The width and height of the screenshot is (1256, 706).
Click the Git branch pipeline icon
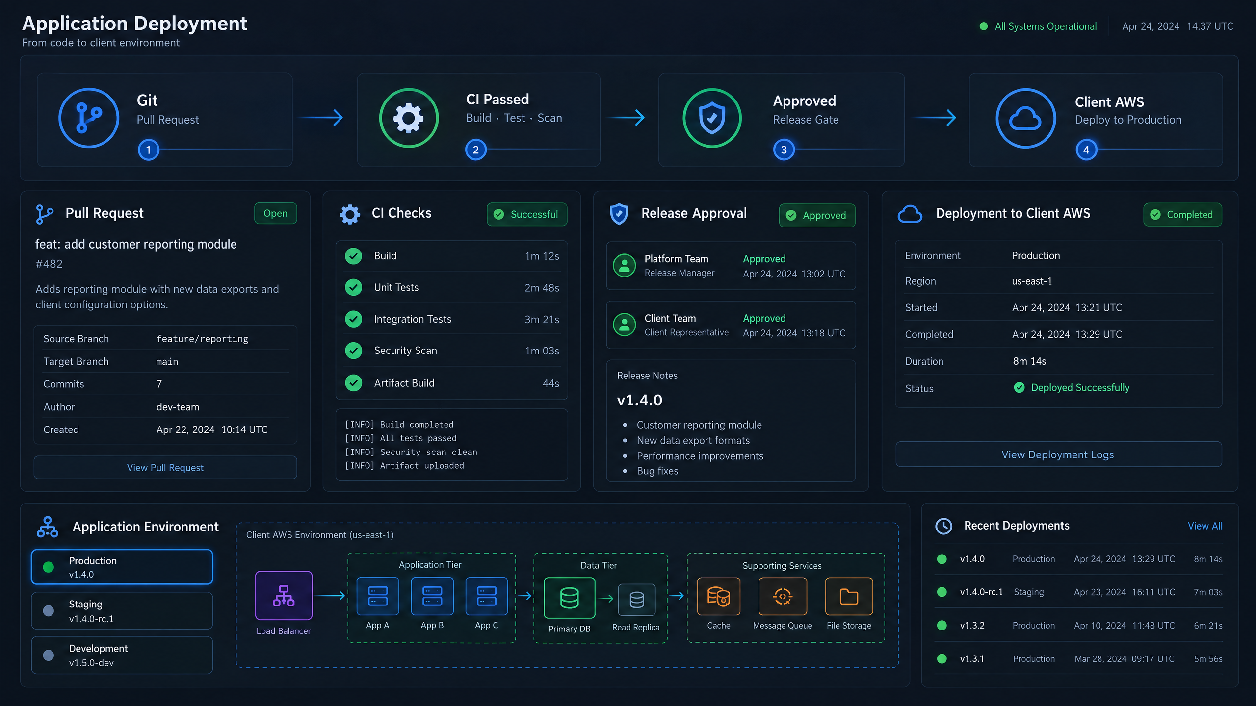[x=89, y=118]
